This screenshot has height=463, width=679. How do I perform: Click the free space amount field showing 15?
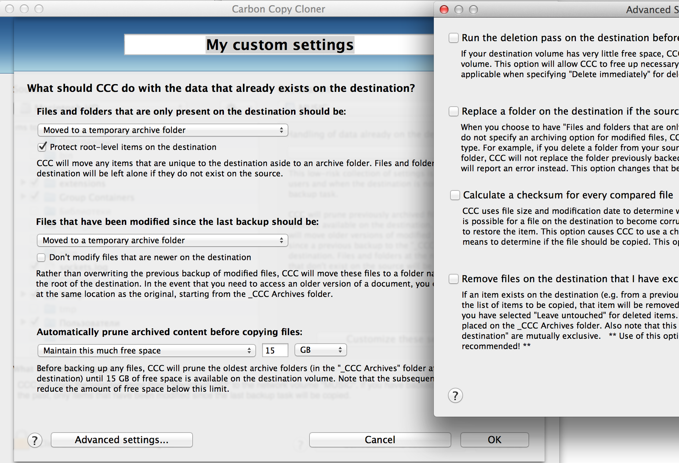275,351
